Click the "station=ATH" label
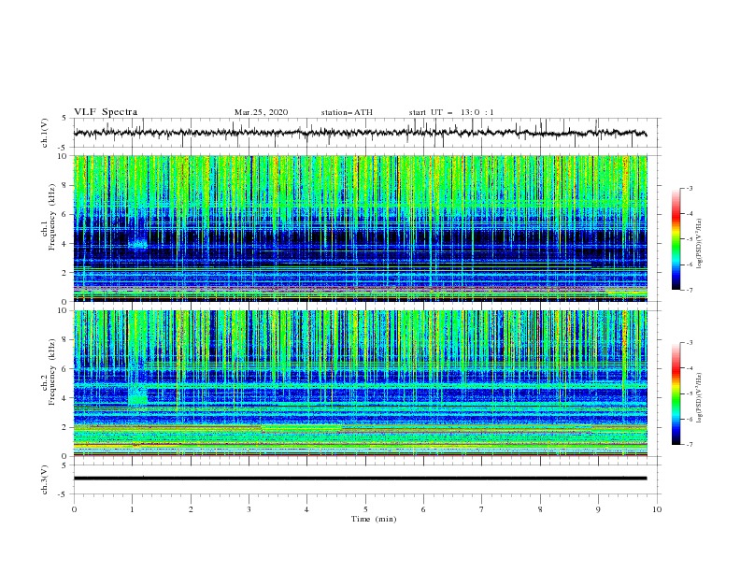Screen dimensions: 740x572 (347, 112)
